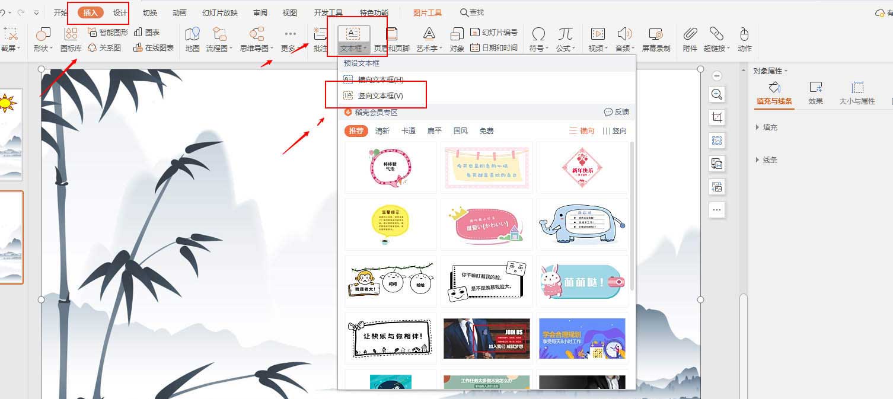Switch templates to 竖向 vertical layout

pyautogui.click(x=614, y=131)
